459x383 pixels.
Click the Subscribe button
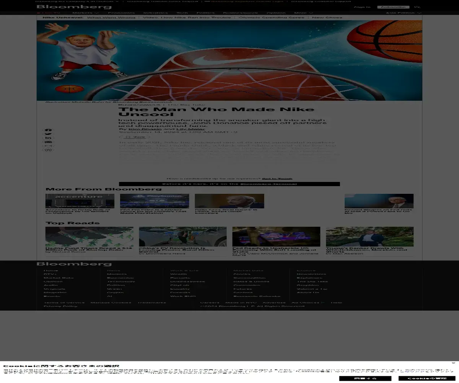point(393,7)
